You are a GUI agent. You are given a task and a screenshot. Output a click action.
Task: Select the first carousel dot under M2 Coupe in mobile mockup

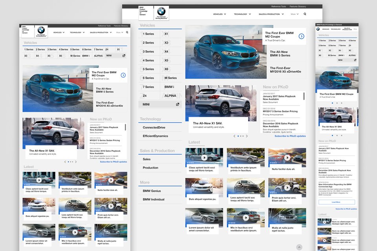[x=332, y=103]
